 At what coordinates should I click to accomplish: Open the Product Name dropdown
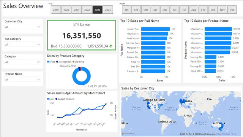(22, 80)
